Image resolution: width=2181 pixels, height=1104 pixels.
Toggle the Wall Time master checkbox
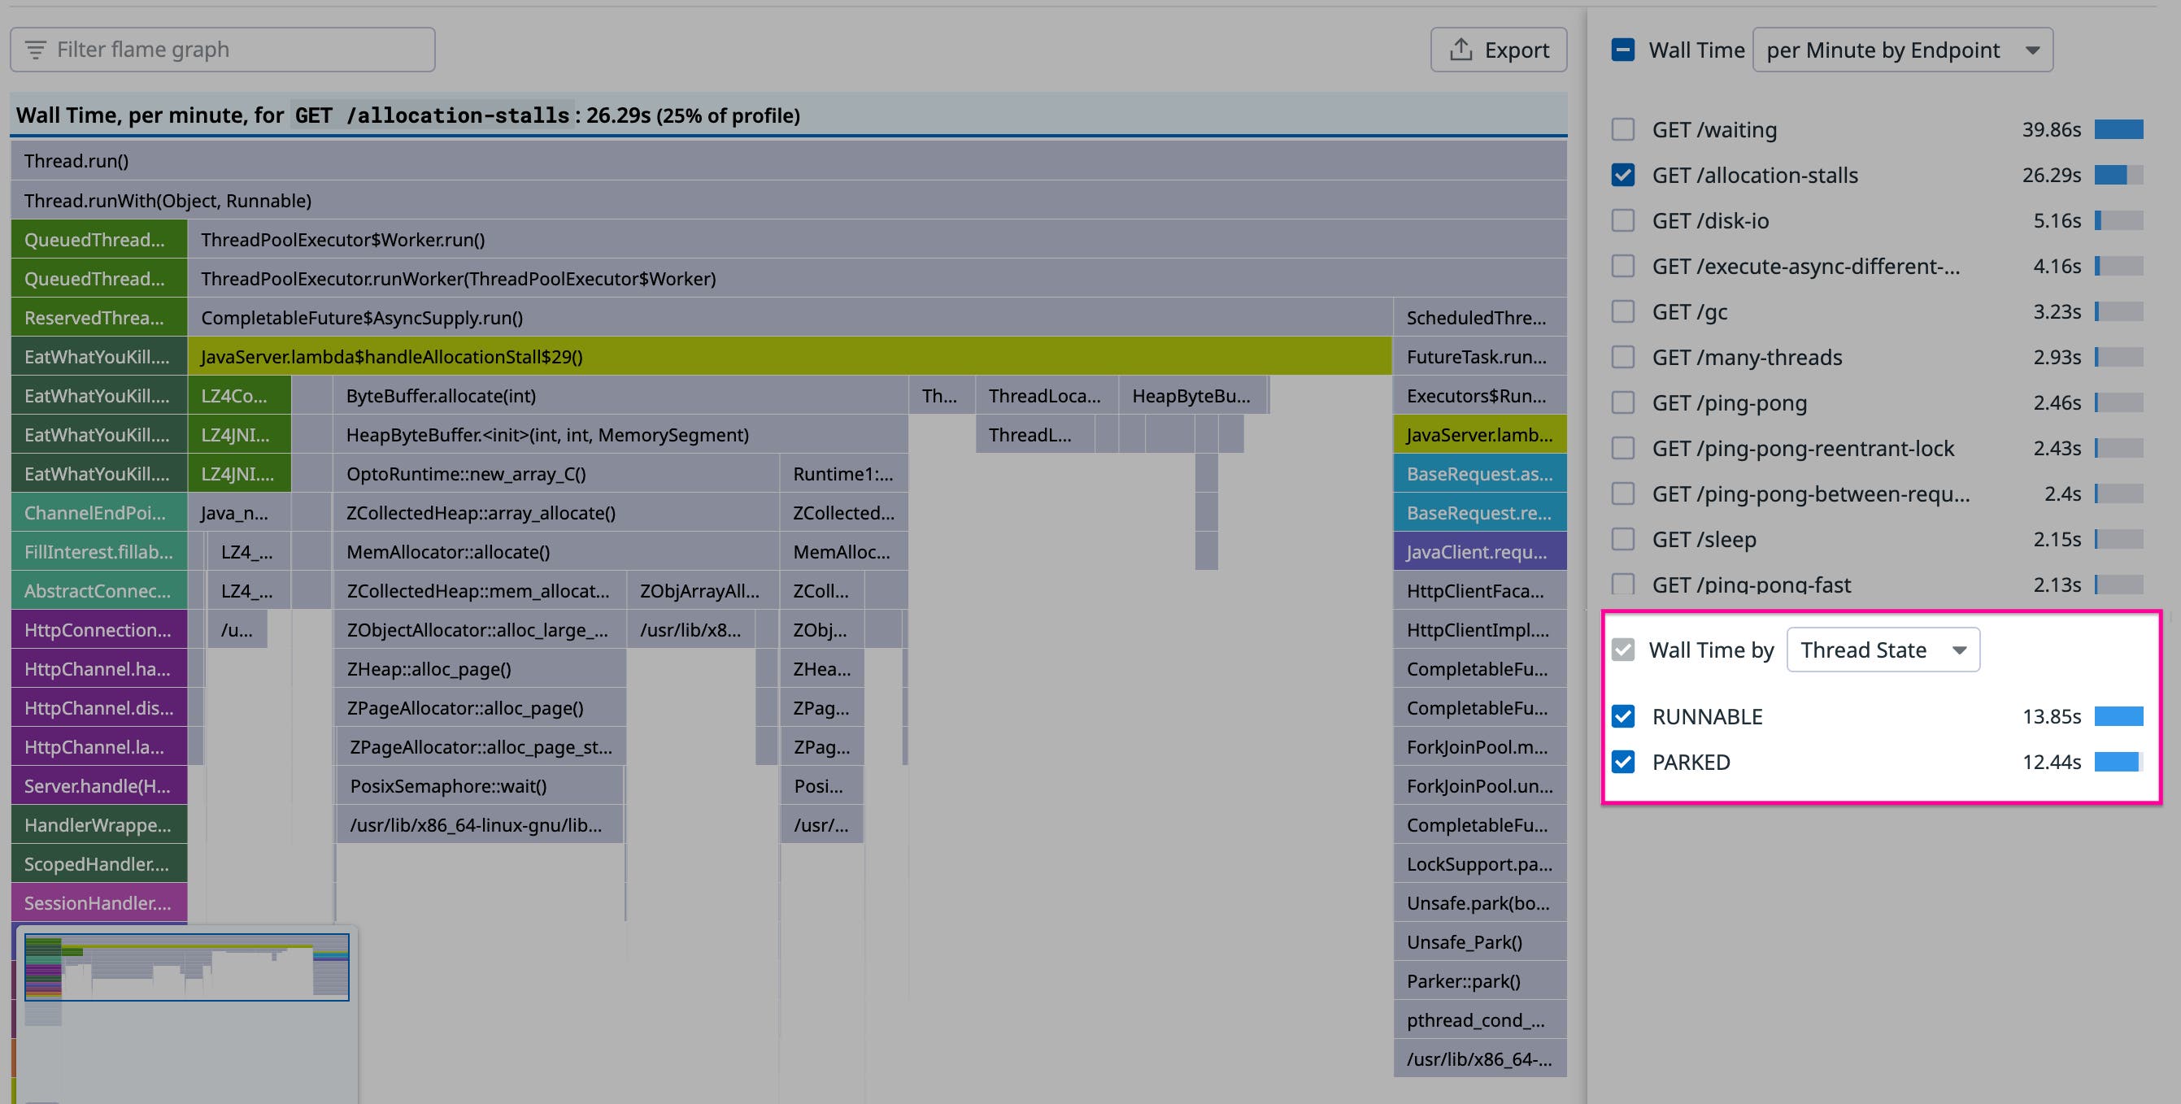(x=1622, y=50)
